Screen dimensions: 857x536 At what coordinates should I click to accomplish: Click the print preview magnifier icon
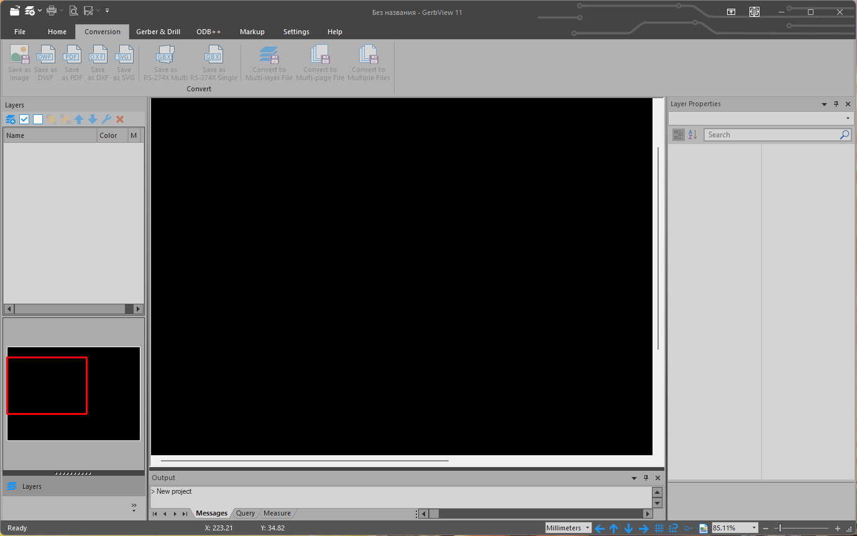(73, 11)
